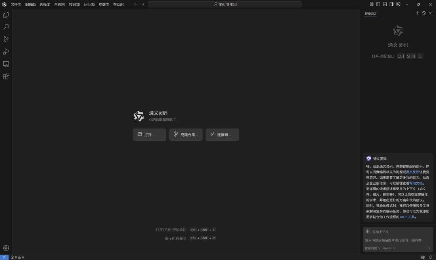Click the 克隆仓库... button
Viewport: 436px width, 260px height.
(x=186, y=135)
